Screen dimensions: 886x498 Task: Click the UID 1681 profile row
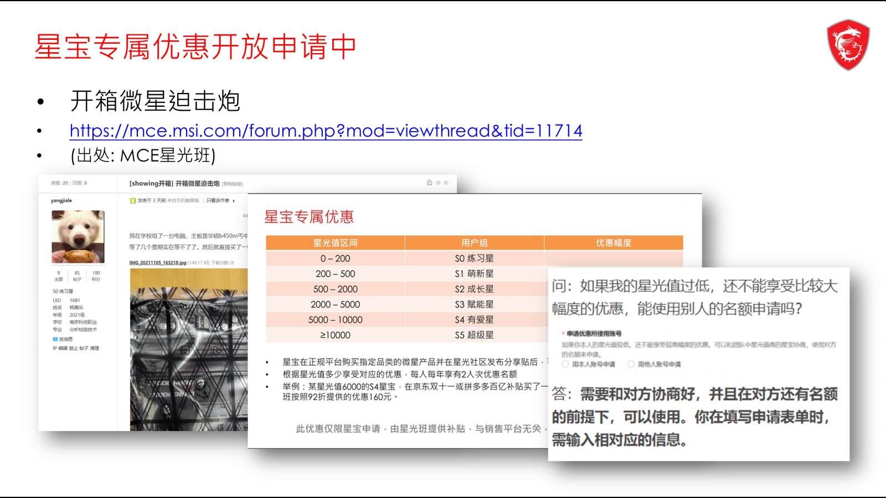pos(67,300)
